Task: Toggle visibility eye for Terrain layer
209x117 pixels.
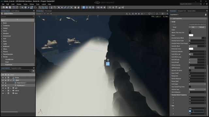Action: 3,78
